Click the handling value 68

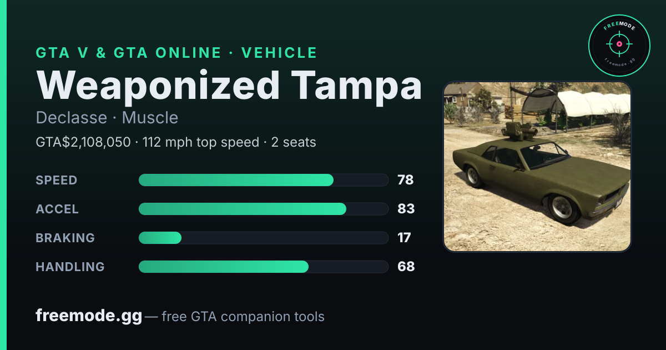coord(406,267)
